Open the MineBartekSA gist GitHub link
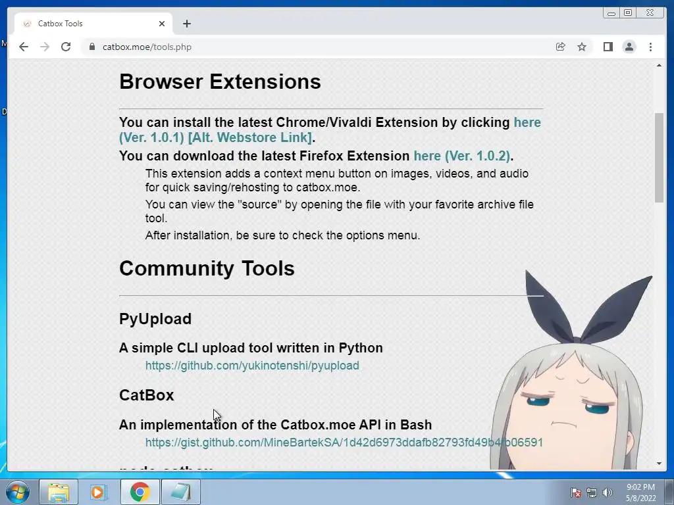 [x=344, y=443]
